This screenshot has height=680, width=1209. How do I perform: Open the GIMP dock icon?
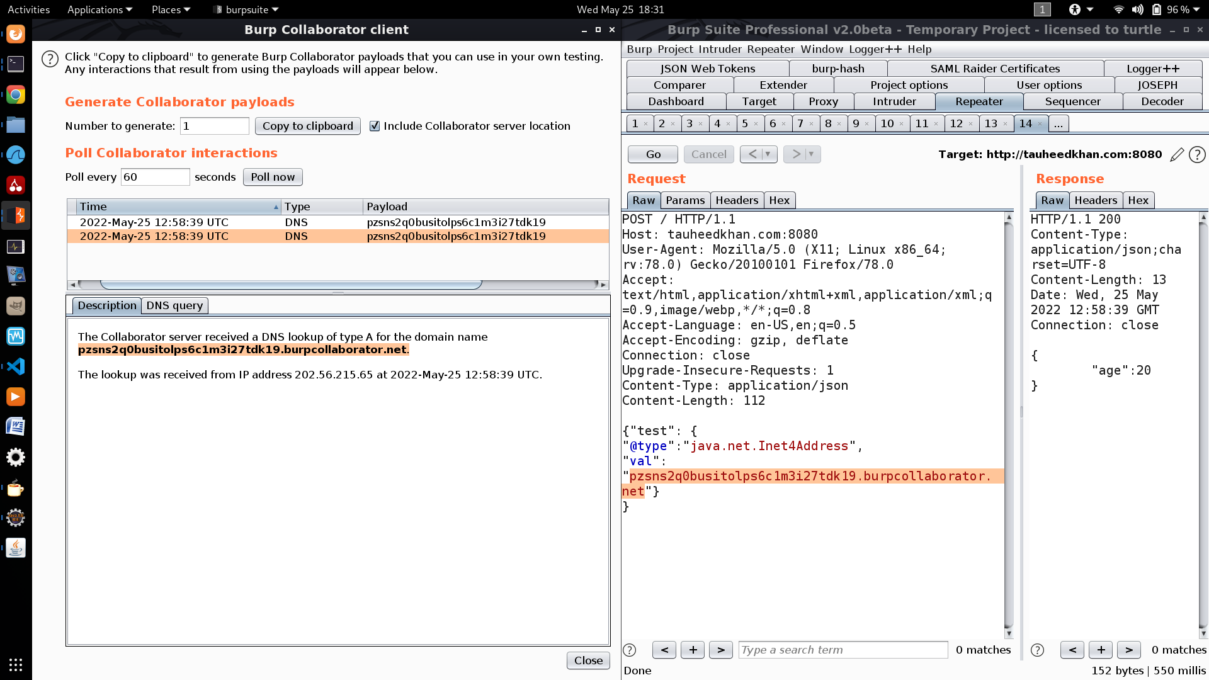16,306
